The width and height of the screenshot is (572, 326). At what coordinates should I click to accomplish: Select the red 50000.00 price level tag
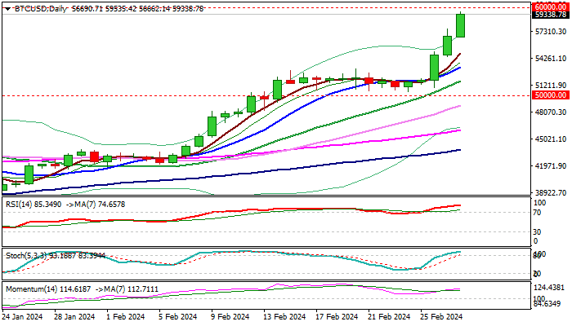[x=550, y=95]
